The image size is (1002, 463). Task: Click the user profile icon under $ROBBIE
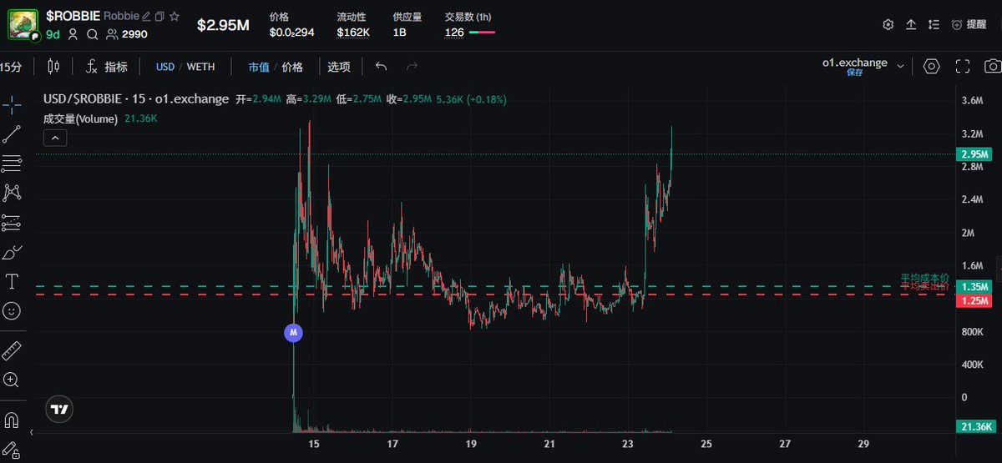pyautogui.click(x=73, y=34)
